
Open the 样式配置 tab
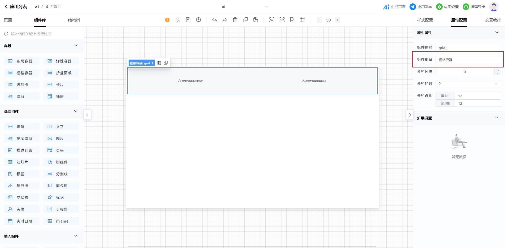(x=425, y=20)
